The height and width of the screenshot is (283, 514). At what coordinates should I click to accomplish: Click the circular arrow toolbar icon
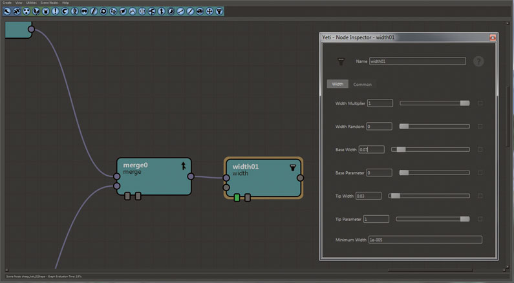(x=103, y=12)
